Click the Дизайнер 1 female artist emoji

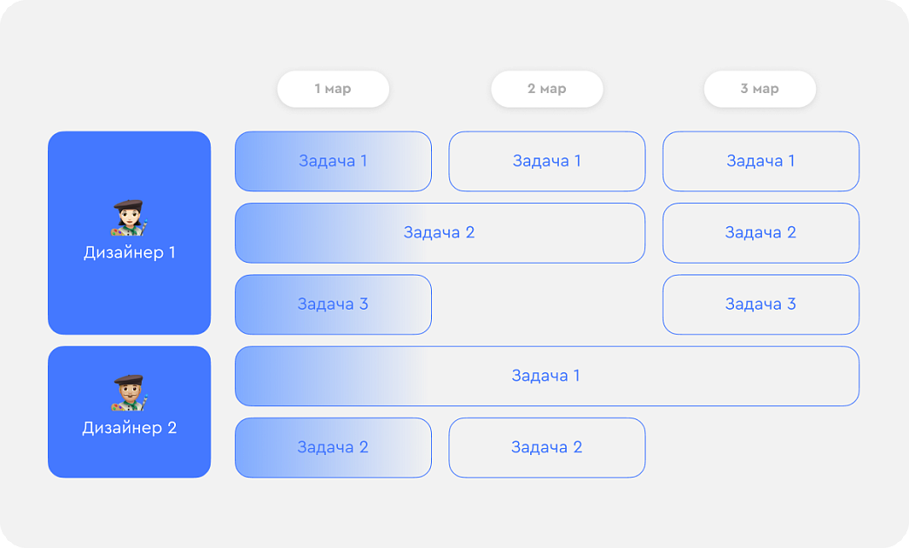click(129, 217)
